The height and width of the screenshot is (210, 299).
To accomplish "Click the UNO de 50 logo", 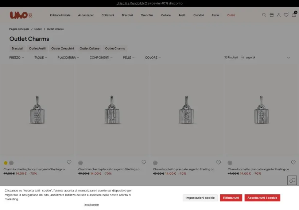I will (x=21, y=15).
